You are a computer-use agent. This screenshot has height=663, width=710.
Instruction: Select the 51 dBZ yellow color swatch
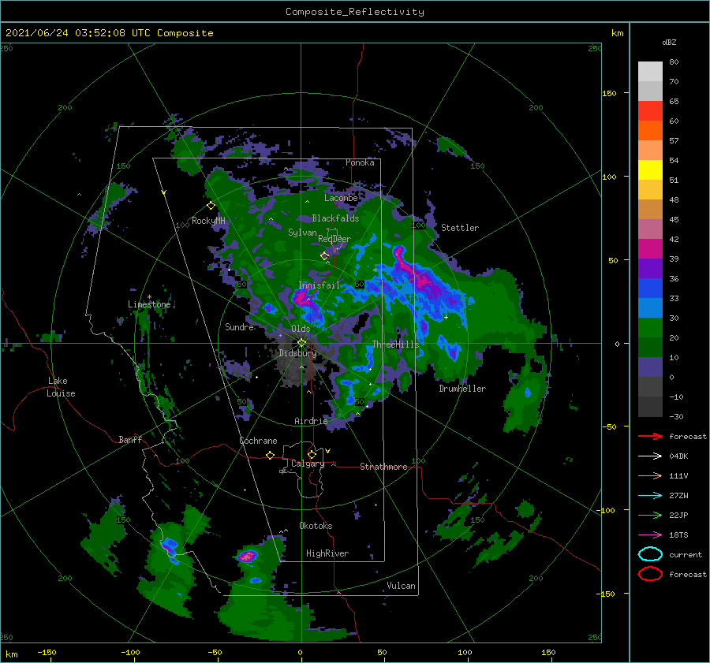tap(650, 170)
